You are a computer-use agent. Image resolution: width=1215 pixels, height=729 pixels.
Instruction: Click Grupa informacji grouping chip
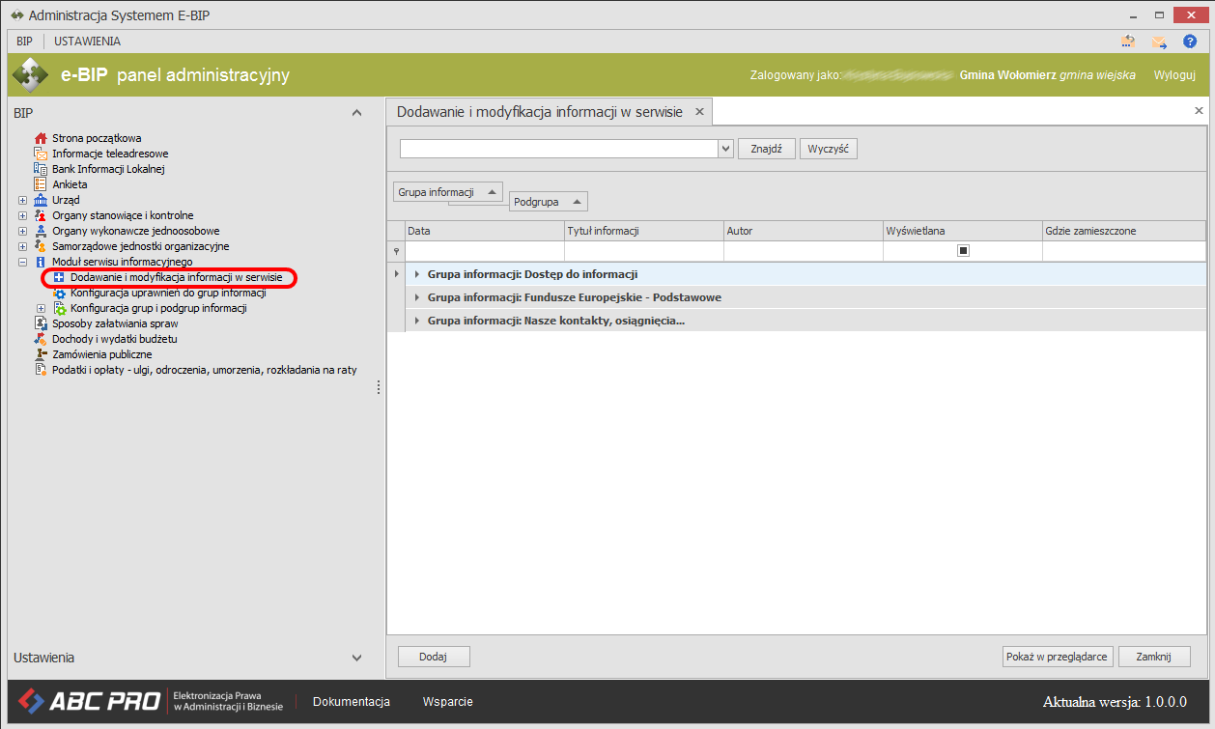(x=448, y=192)
